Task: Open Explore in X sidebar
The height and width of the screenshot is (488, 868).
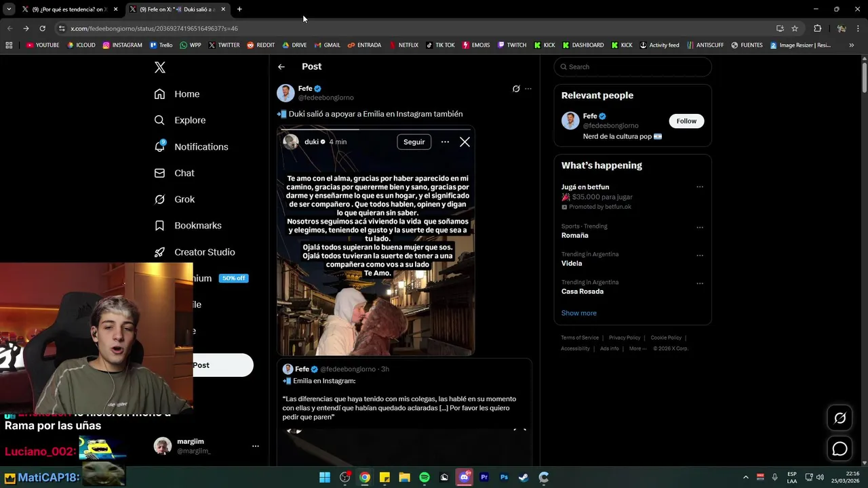Action: [x=180, y=120]
